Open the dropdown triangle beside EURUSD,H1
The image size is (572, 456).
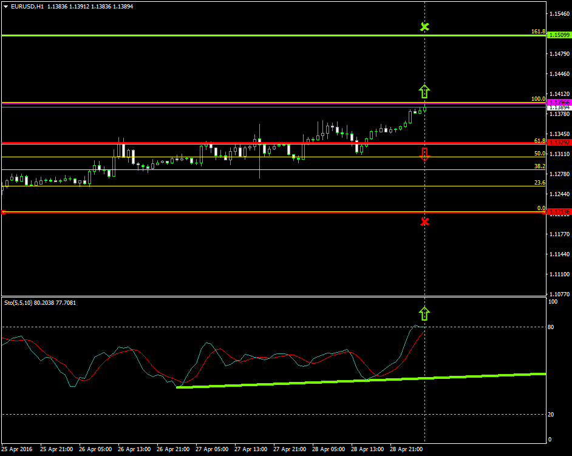pos(6,6)
